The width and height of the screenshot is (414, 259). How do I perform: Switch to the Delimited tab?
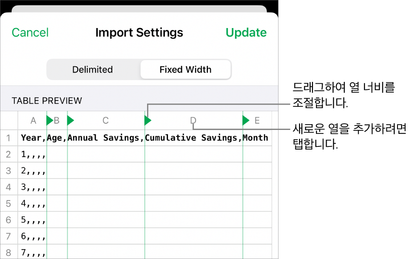point(93,70)
